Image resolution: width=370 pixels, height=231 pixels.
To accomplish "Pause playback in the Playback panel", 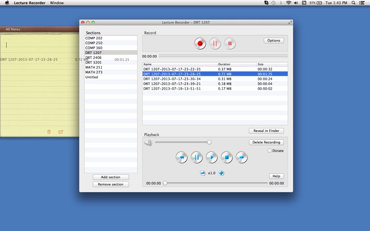I will [197, 158].
